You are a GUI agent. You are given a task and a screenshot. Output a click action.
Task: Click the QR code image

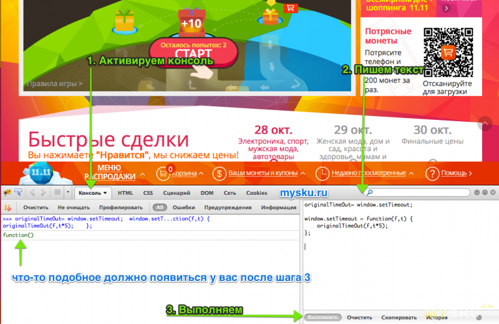click(x=448, y=52)
